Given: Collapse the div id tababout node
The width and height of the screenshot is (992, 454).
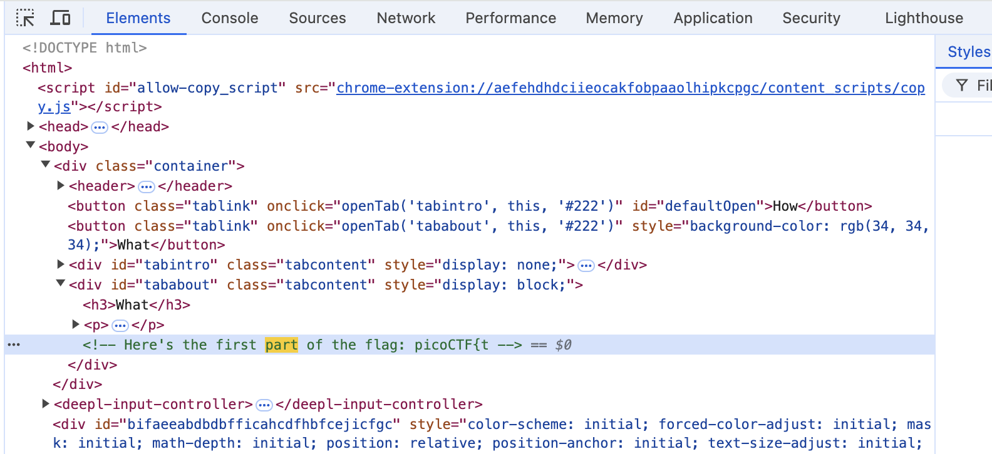Looking at the screenshot, I should 60,283.
